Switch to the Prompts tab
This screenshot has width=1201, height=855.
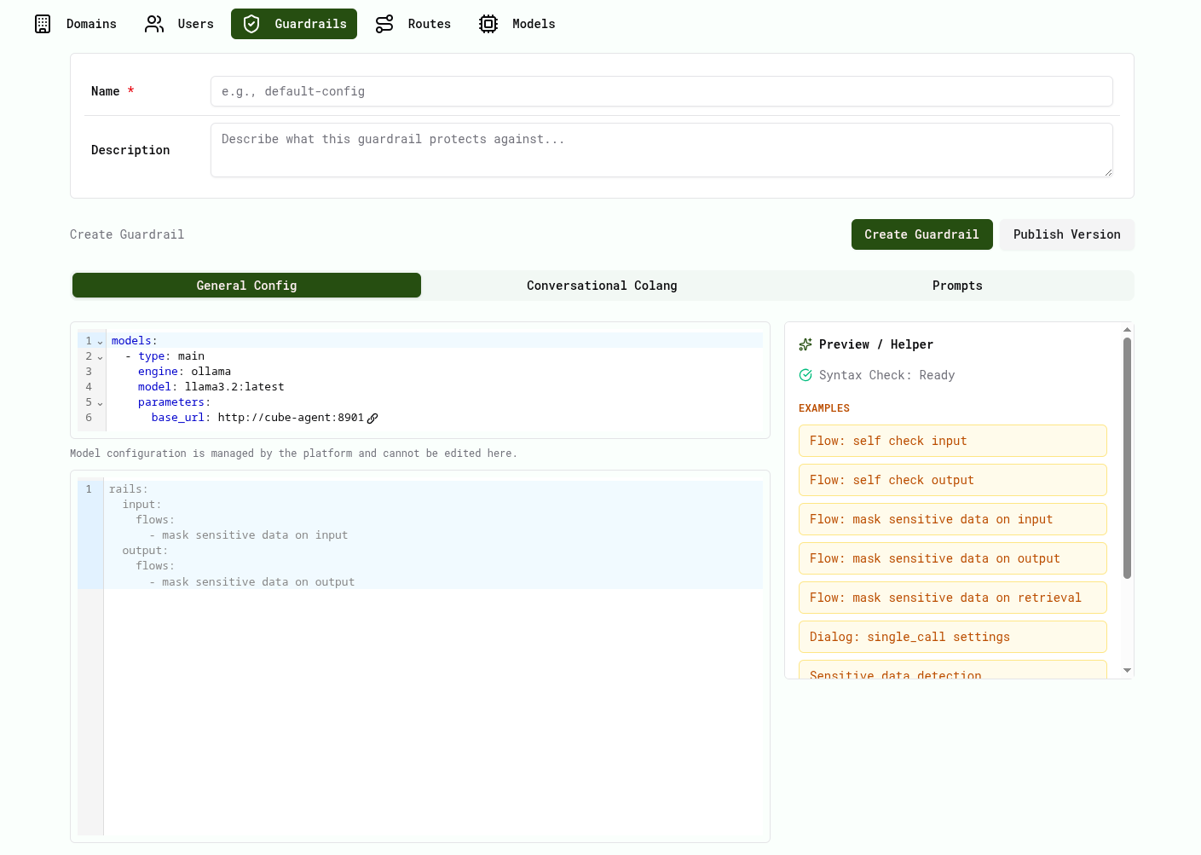(957, 286)
